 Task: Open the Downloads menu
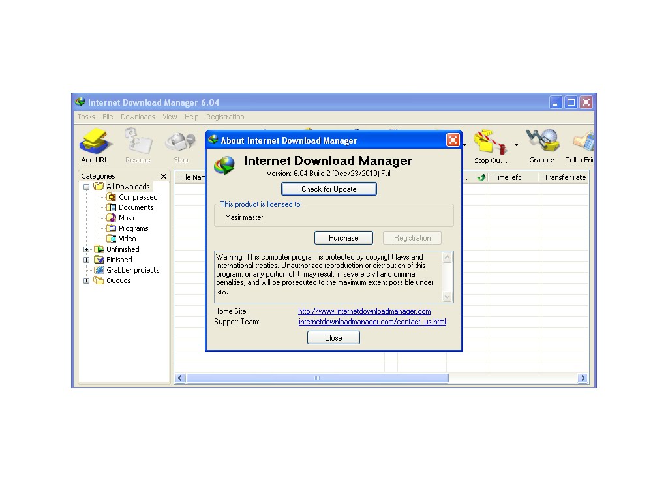click(x=138, y=117)
